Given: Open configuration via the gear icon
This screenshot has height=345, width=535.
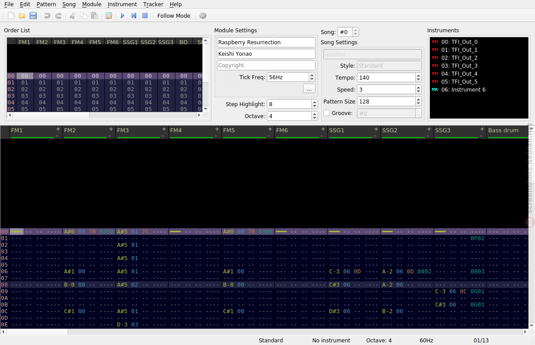Looking at the screenshot, I should tap(203, 15).
